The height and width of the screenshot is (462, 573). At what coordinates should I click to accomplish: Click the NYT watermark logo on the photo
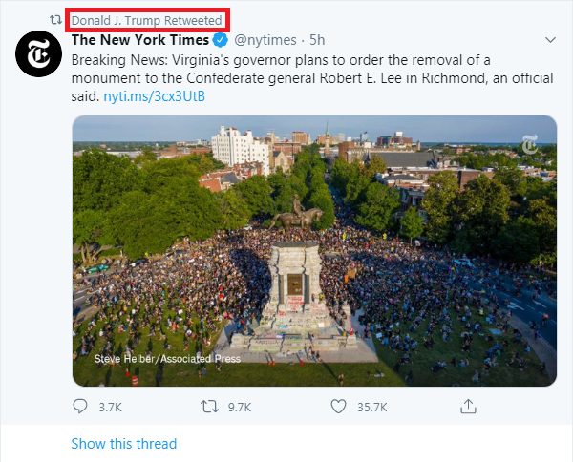[x=530, y=145]
